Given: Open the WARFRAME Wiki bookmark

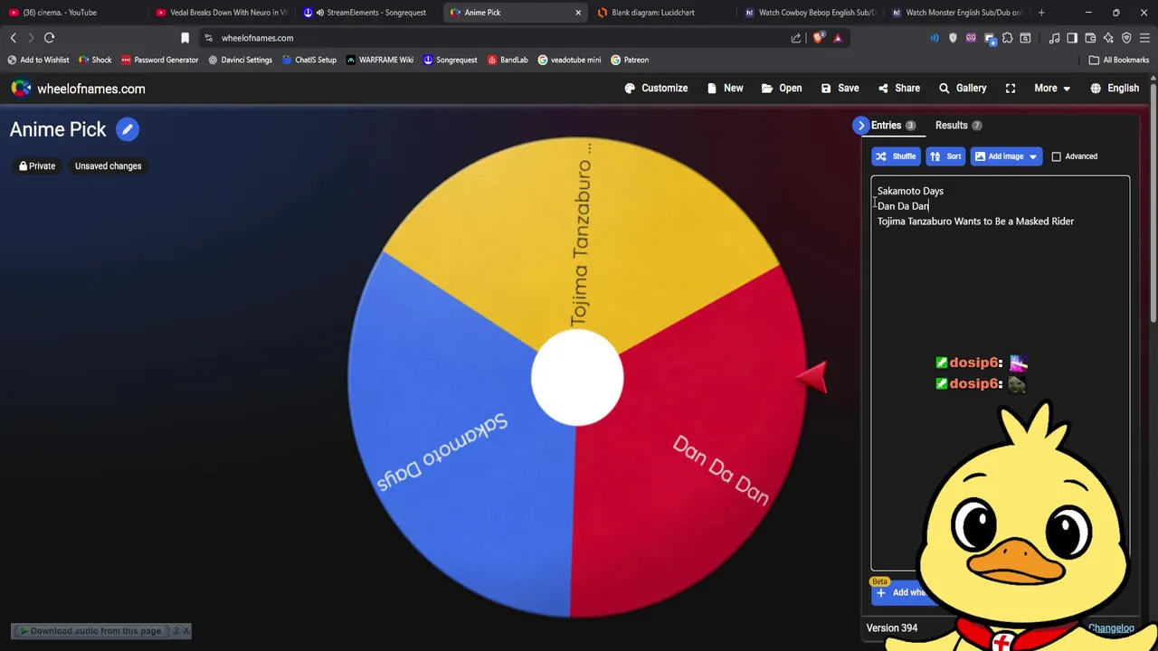Looking at the screenshot, I should (x=379, y=60).
